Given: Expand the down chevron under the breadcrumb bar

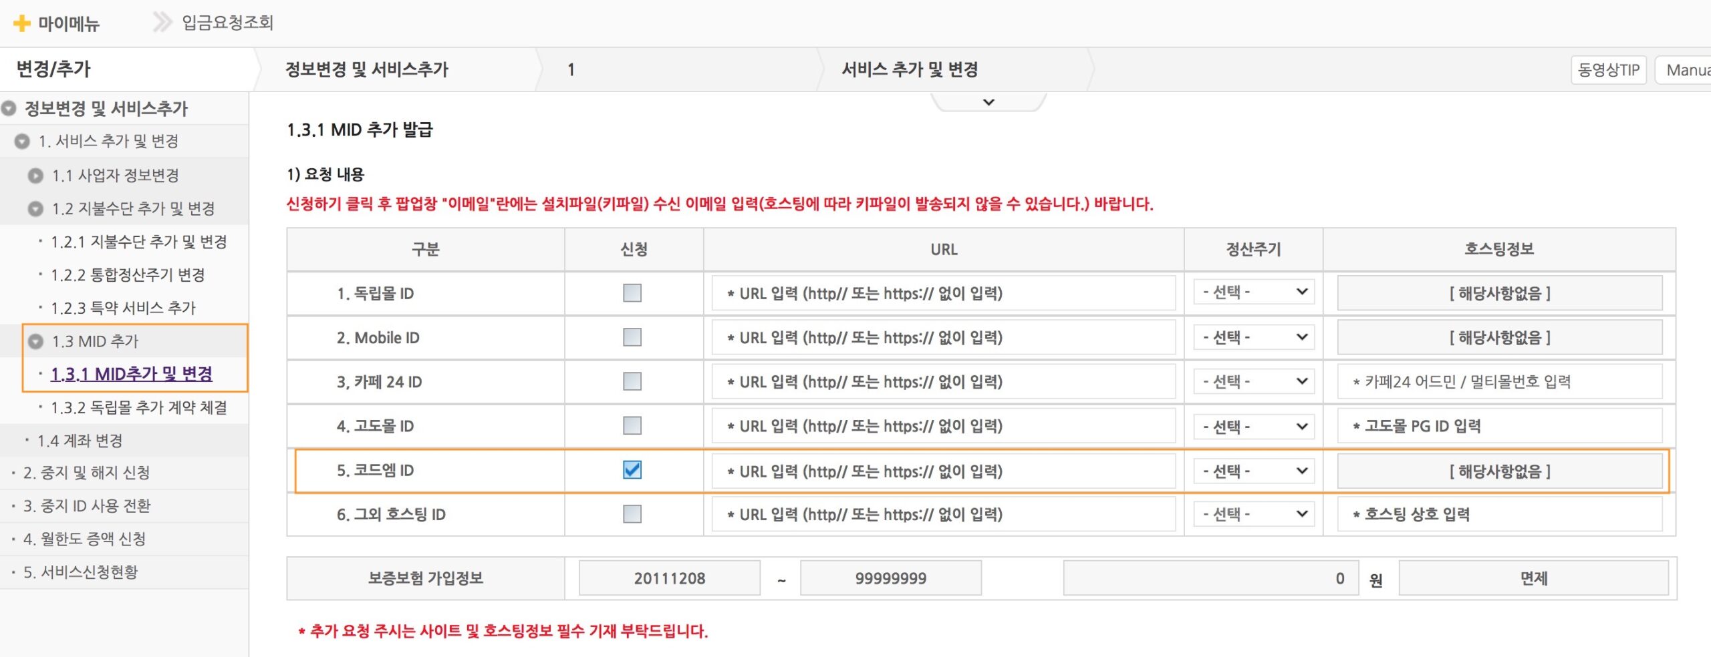Looking at the screenshot, I should click(989, 102).
